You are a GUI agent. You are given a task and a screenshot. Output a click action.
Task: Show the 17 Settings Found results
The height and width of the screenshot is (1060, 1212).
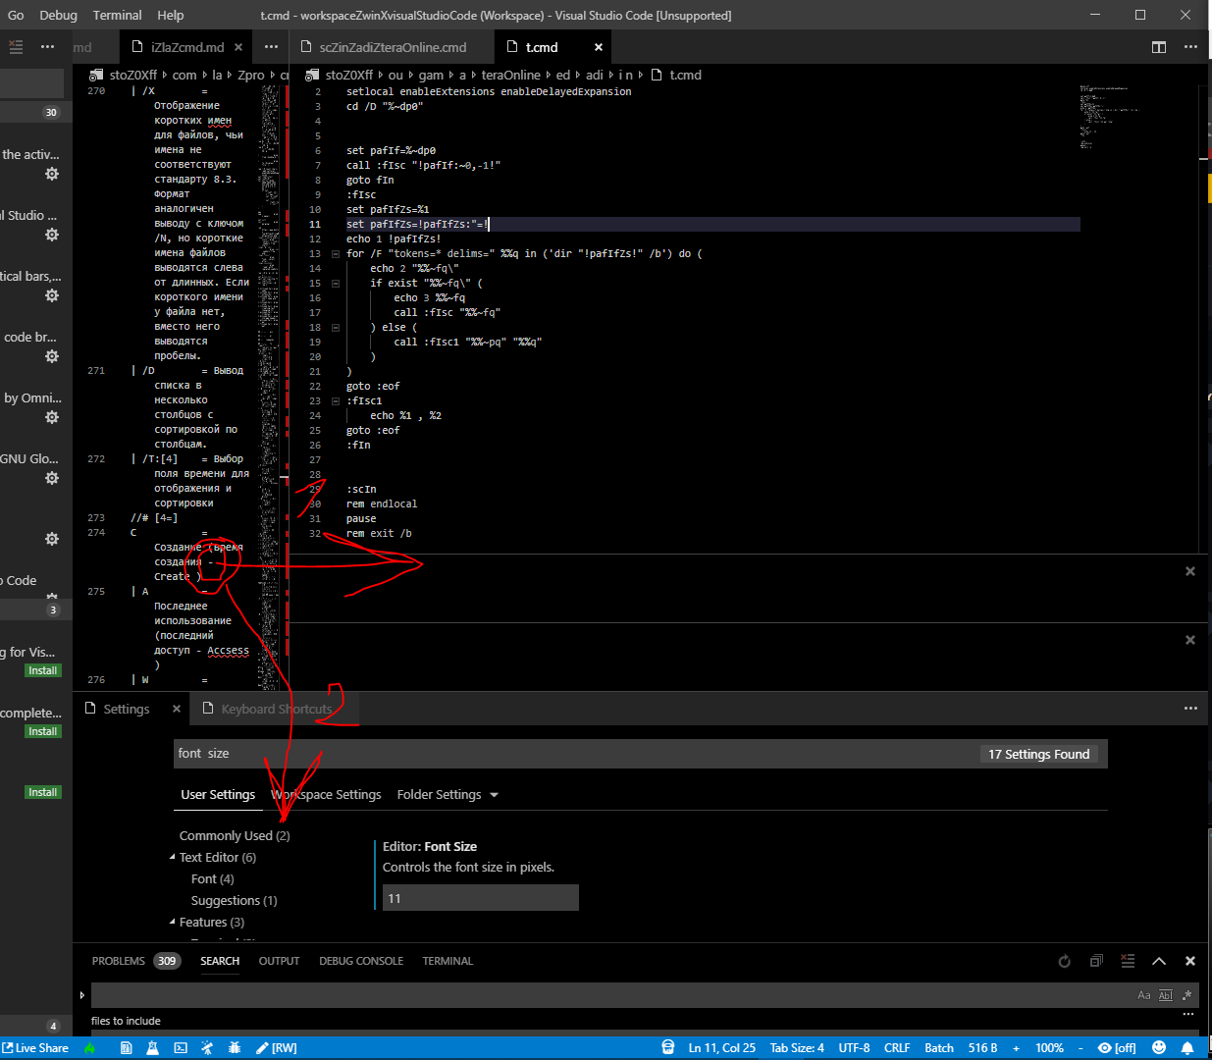(1038, 754)
